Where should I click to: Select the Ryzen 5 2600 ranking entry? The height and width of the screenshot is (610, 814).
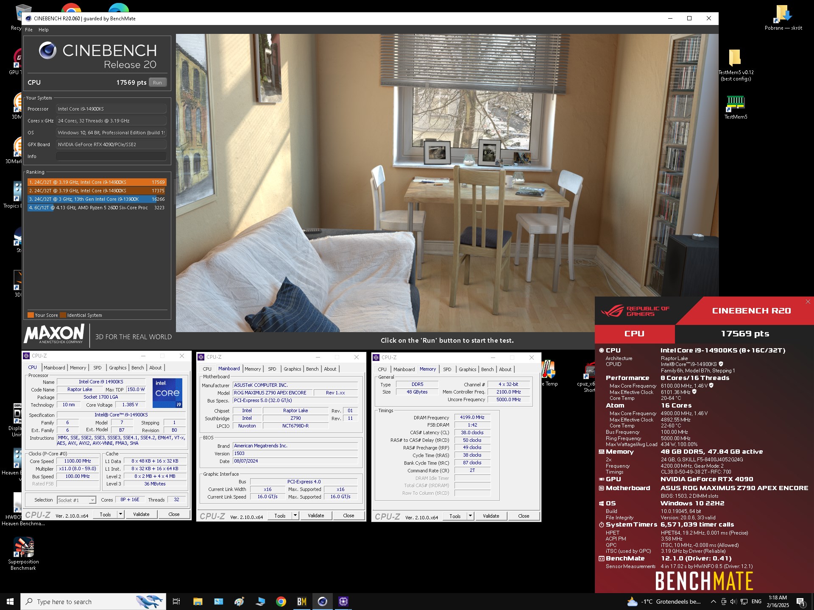[97, 208]
